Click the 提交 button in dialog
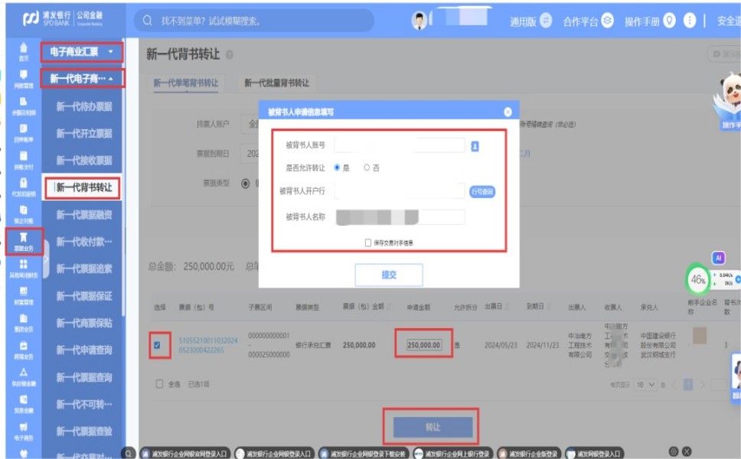Image resolution: width=741 pixels, height=459 pixels. (389, 275)
